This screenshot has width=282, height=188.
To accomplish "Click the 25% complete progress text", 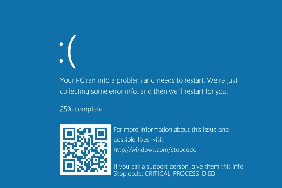I will pos(81,109).
